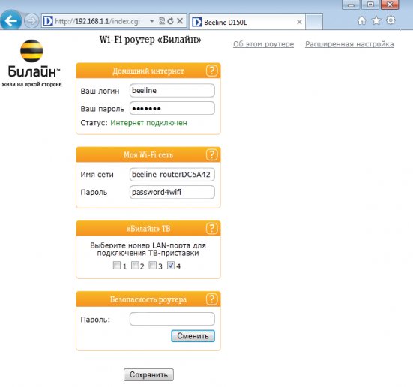413x387 pixels.
Task: Switch to the Beeline D150L tab
Action: (247, 22)
